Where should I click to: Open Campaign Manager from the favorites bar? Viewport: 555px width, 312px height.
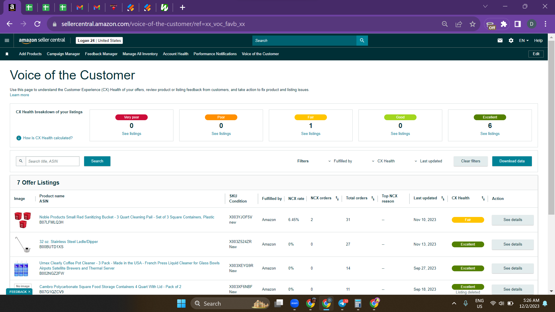pyautogui.click(x=63, y=54)
